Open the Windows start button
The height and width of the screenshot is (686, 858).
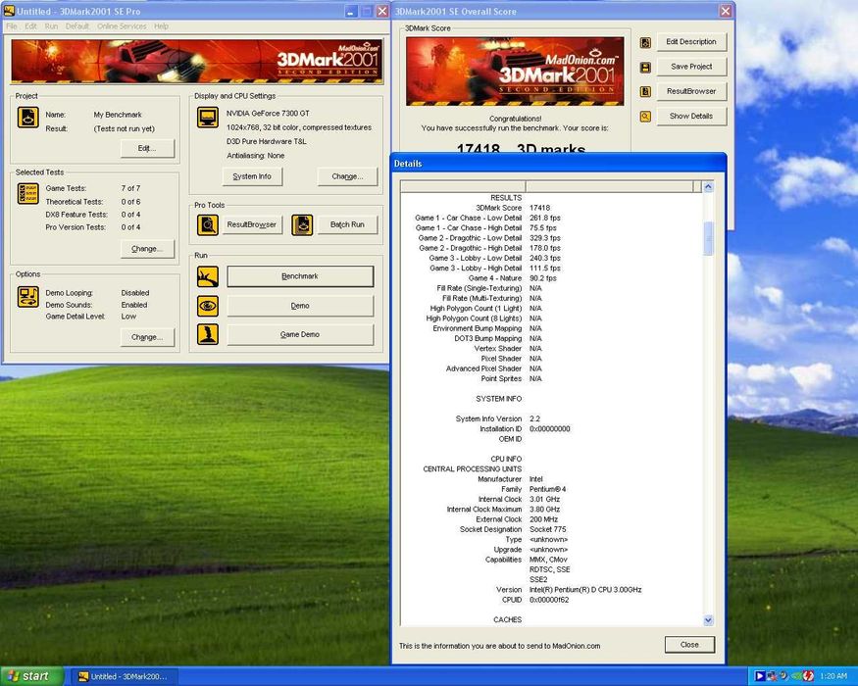point(31,676)
